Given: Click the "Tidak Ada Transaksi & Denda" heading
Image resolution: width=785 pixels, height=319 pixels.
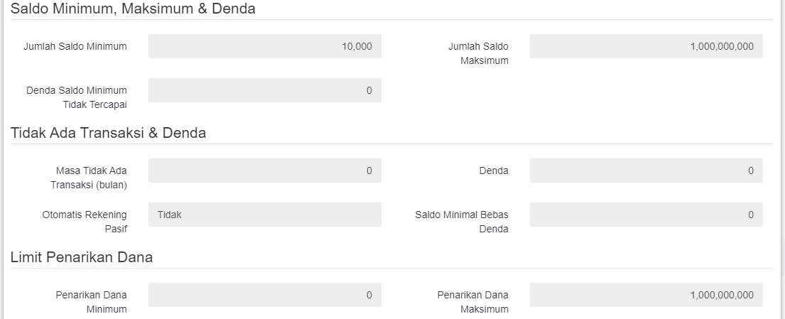Looking at the screenshot, I should [108, 133].
